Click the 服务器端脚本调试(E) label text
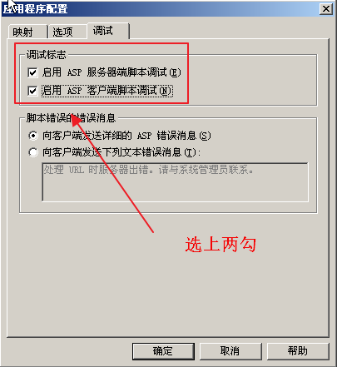 tap(134, 72)
